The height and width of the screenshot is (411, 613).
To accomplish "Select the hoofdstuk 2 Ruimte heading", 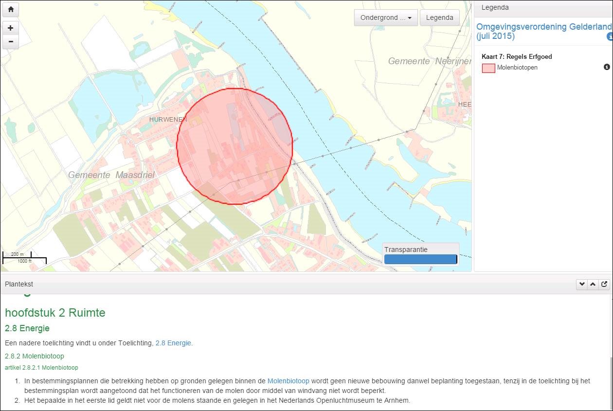I will tap(55, 313).
